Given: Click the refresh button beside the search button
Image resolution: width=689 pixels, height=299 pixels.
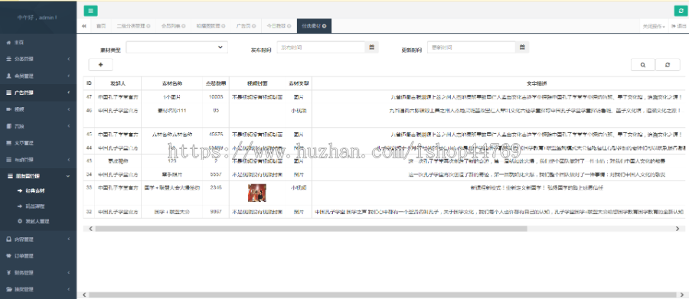Looking at the screenshot, I should pos(668,64).
